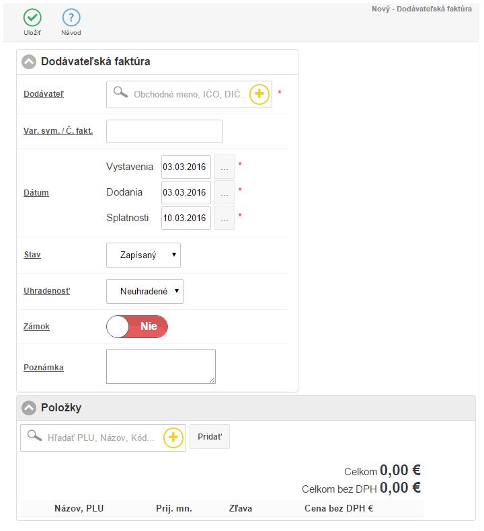
Task: Collapse the Dodávateľská faktúra section
Action: [x=29, y=62]
